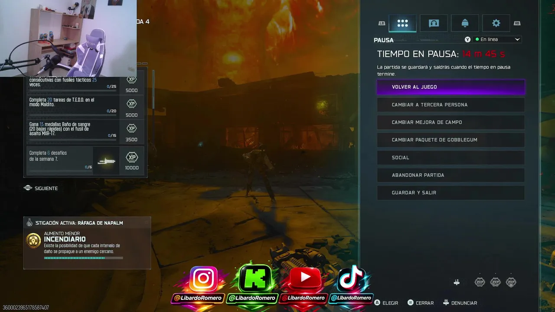This screenshot has height=312, width=555.
Task: Expand the 'En línea' status dropdown
Action: [497, 39]
